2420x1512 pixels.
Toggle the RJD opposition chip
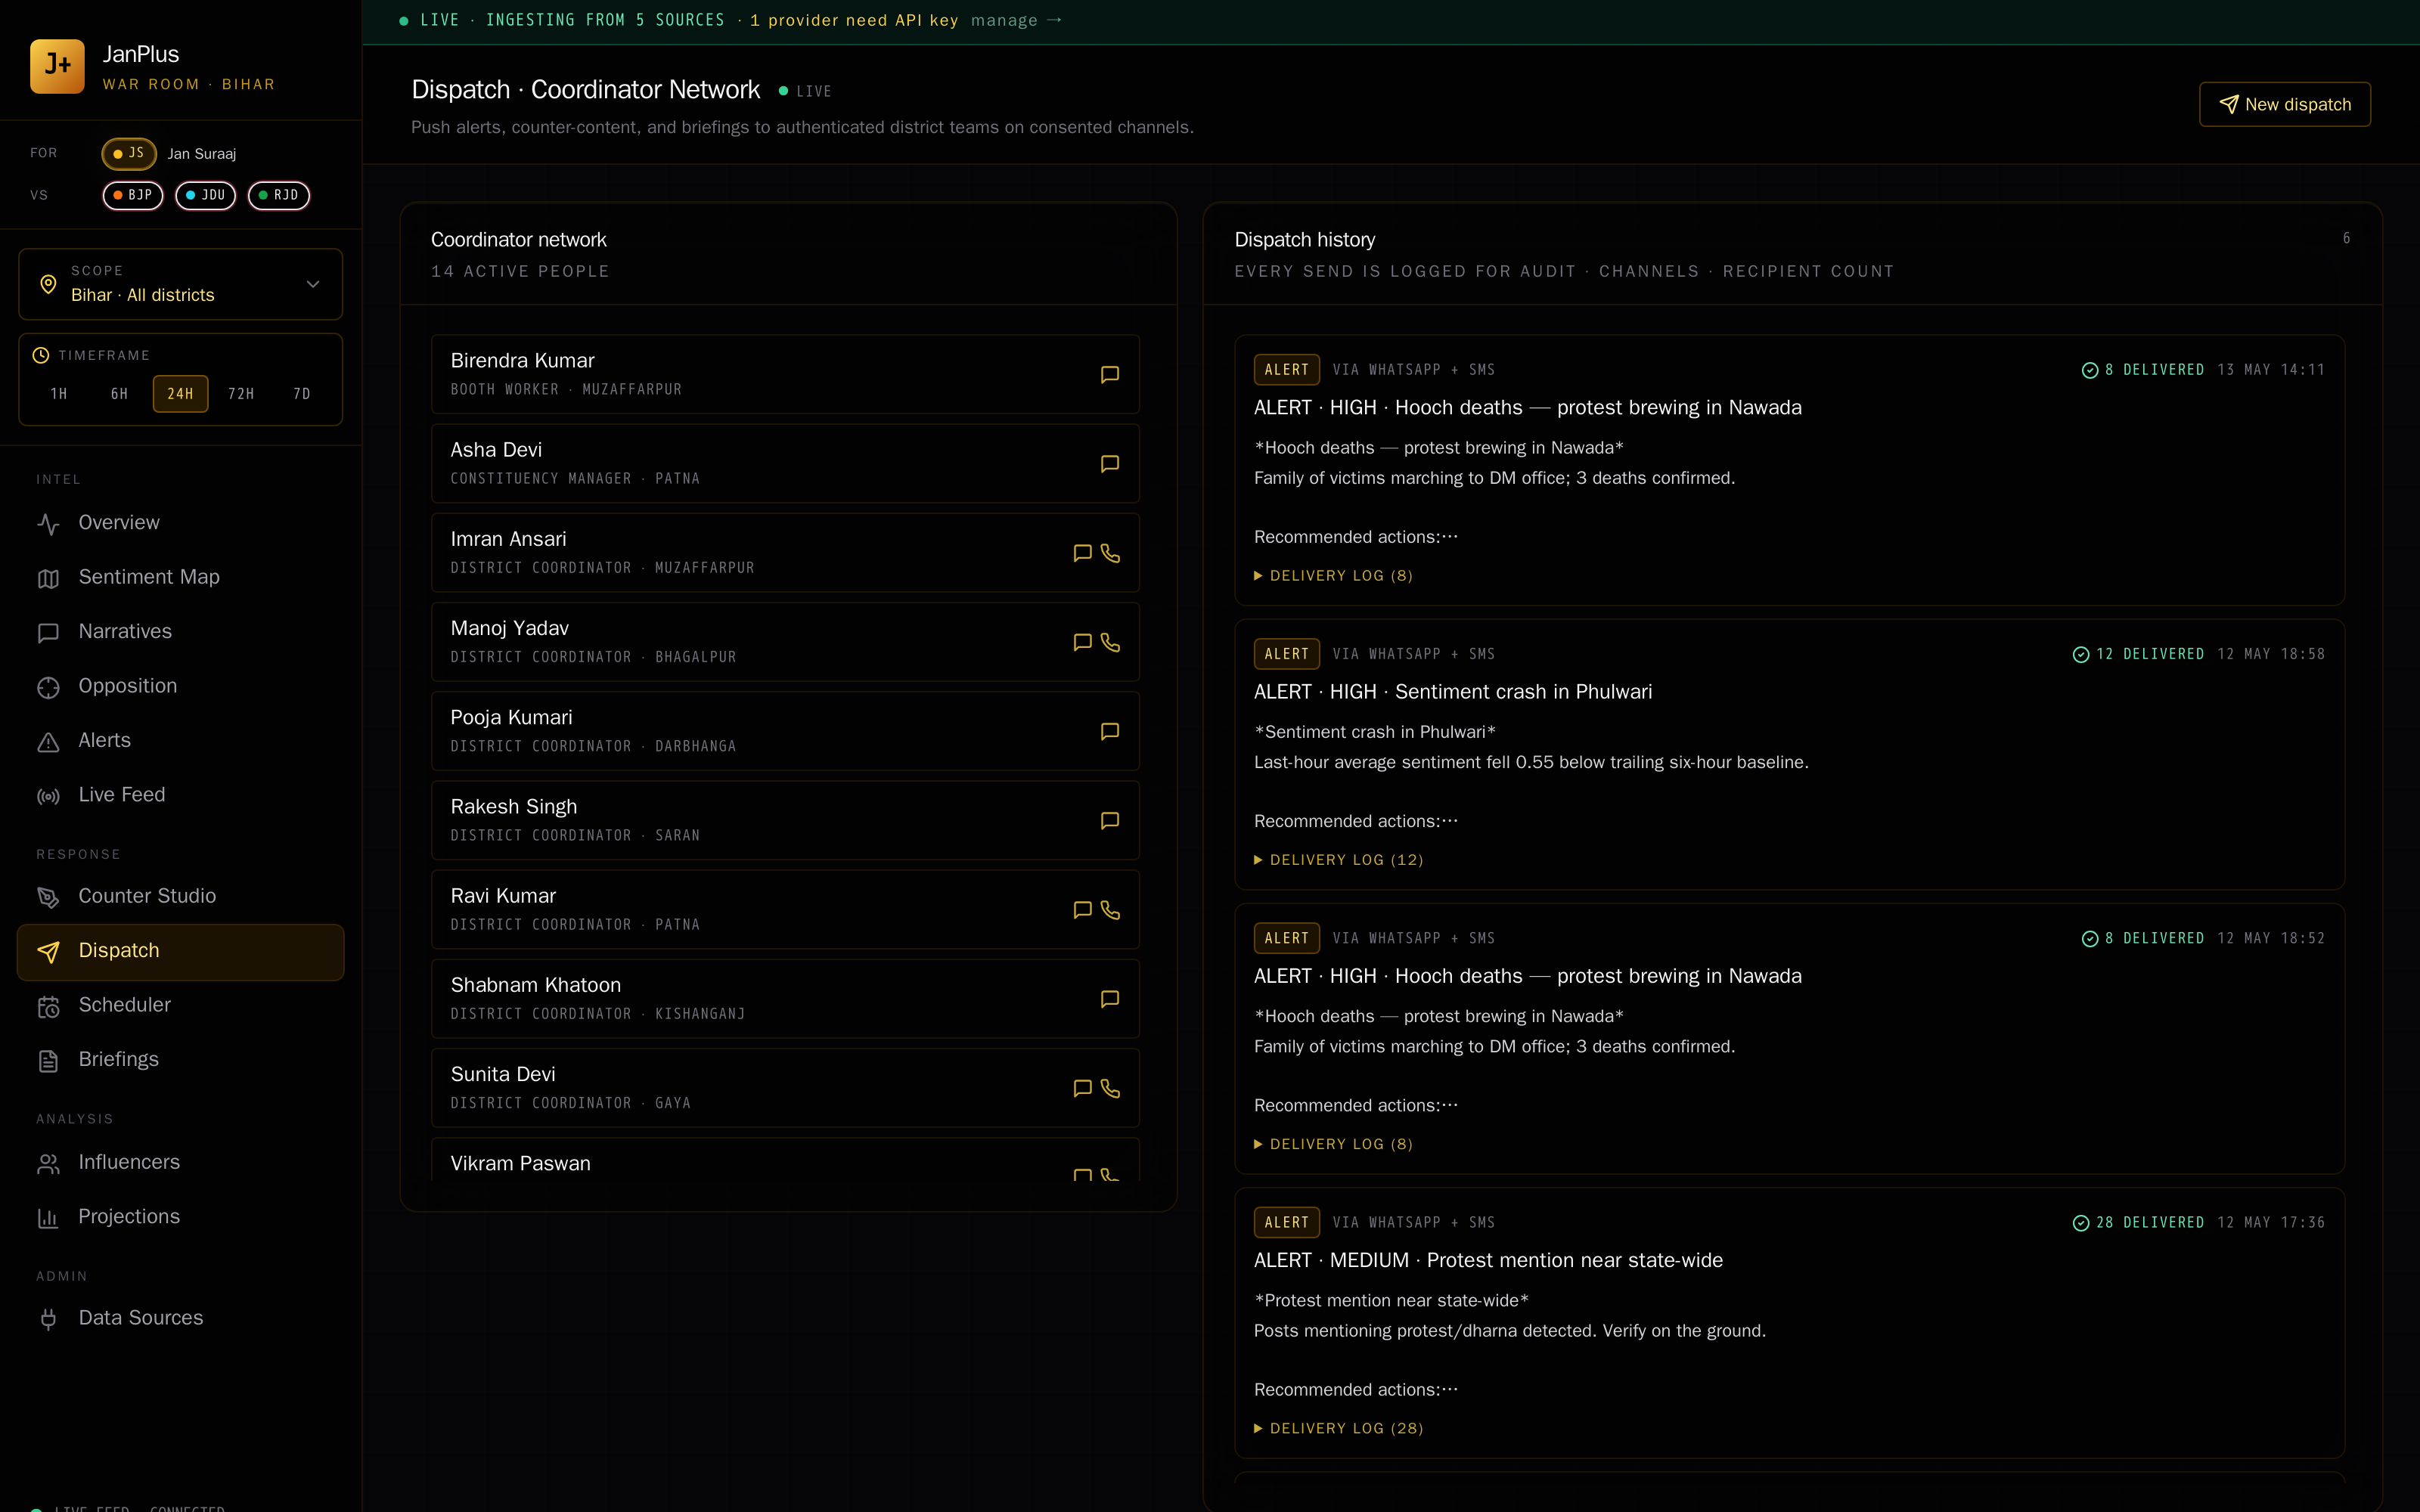[x=279, y=195]
